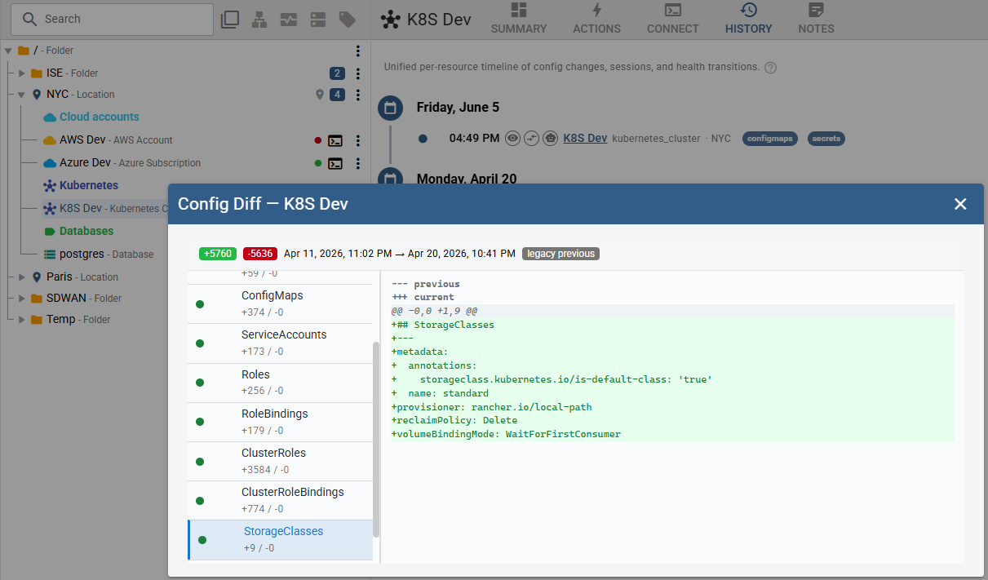
Task: Click the NYC row gray pin icon
Action: point(320,95)
